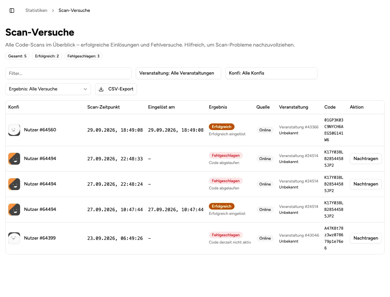This screenshot has width=390, height=297.
Task: Click the Scan-Versuche page heading
Action: click(x=40, y=32)
